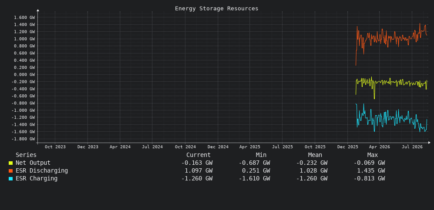Image resolution: width=434 pixels, height=210 pixels.
Task: Click the Oct 2023 x-axis label
Action: pos(55,147)
